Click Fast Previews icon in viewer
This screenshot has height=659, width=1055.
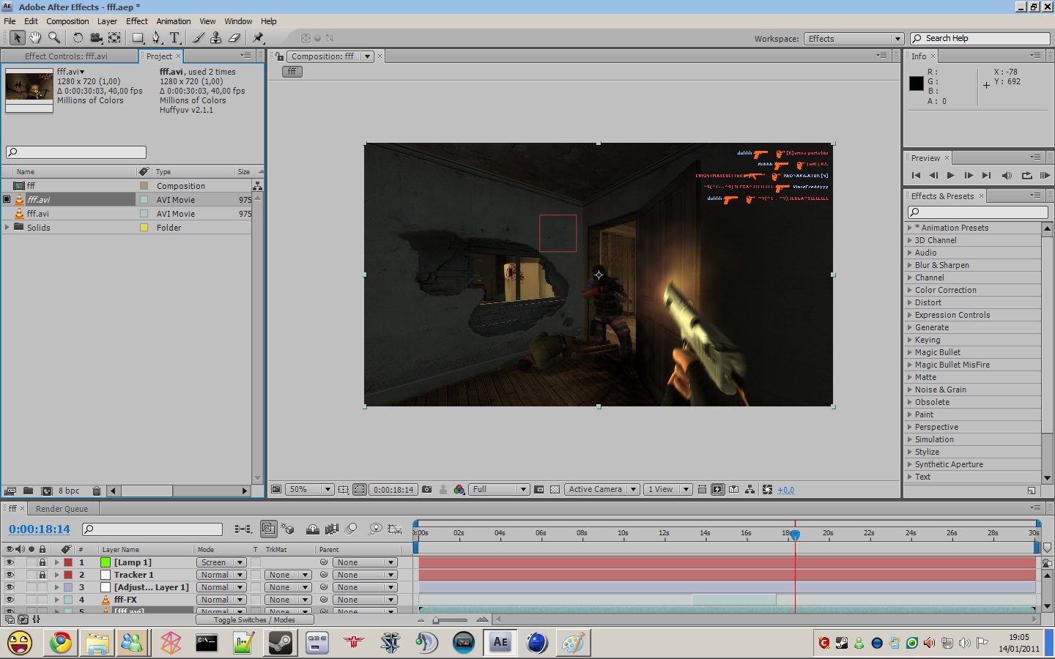tap(718, 489)
